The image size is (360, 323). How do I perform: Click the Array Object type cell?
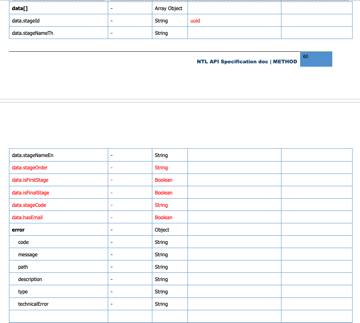[x=168, y=8]
